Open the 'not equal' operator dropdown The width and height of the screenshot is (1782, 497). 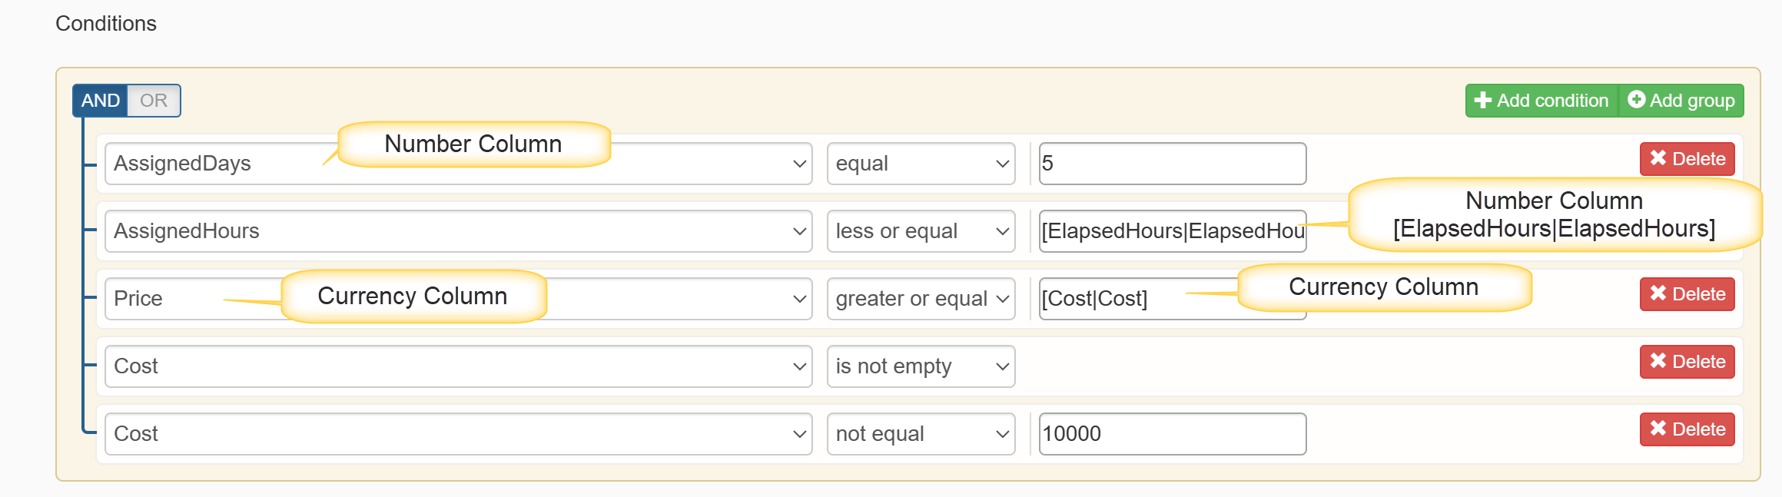click(x=921, y=434)
